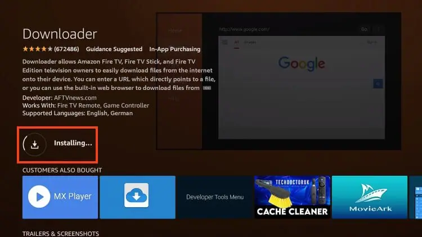The image size is (422, 237).
Task: Click the In-App Purchasing label
Action: click(174, 49)
